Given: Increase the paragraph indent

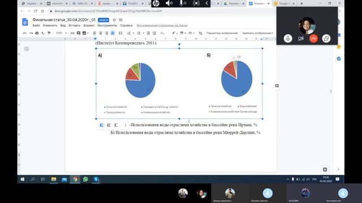Looking at the screenshot, I should [x=154, y=33].
